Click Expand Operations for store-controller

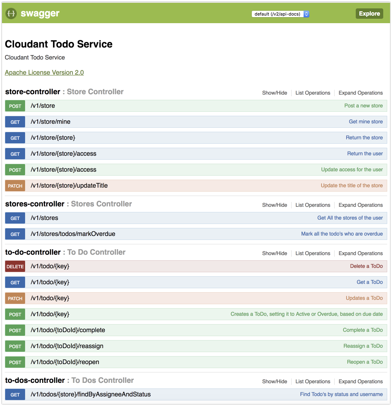(x=361, y=93)
